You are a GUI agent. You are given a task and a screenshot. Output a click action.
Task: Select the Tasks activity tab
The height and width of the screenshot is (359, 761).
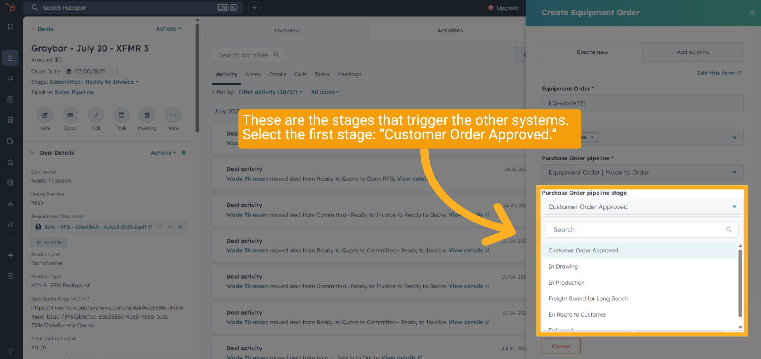click(x=322, y=74)
